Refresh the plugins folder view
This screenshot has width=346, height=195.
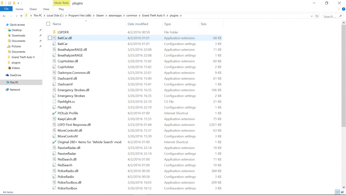(x=317, y=16)
